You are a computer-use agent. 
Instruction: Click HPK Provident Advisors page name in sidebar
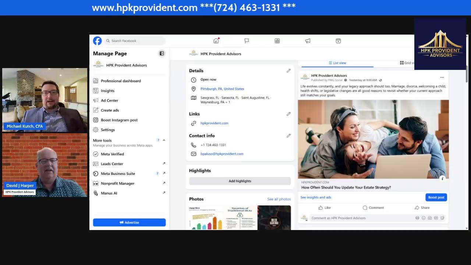(126, 65)
